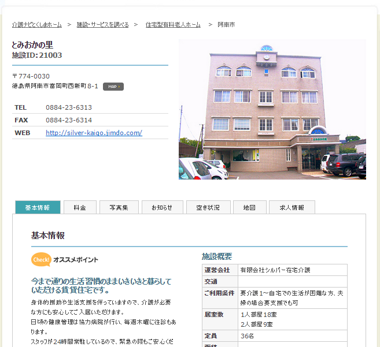Viewport: 380px width, 347px height.
Task: View the お知らせ tab
Action: 162,207
